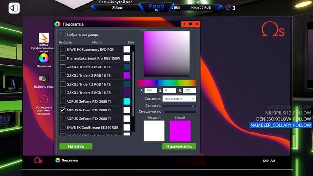This screenshot has height=176, width=313.
Task: Click the Текущий white color swatch
Action: click(x=154, y=131)
